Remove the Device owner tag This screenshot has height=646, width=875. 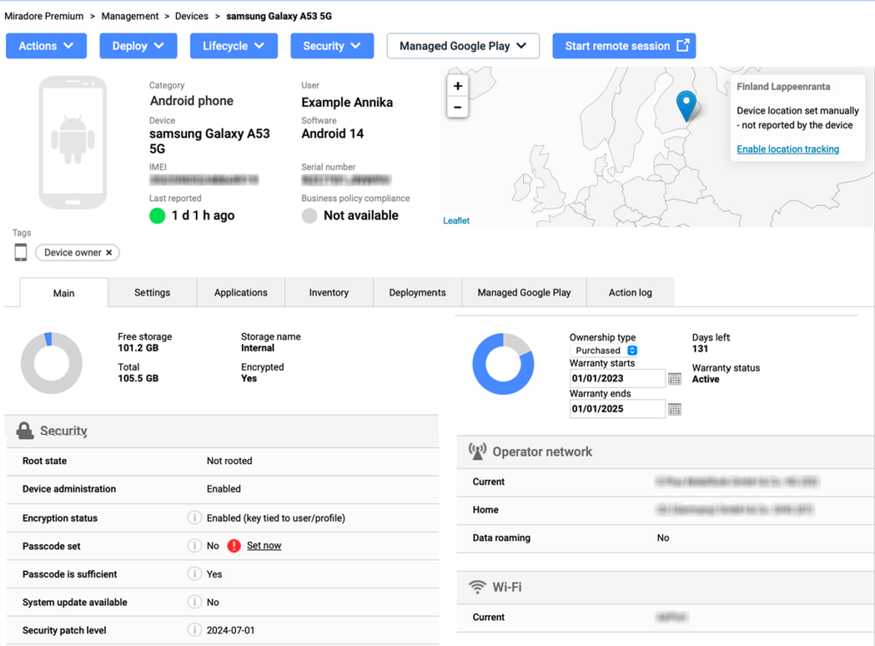pyautogui.click(x=109, y=253)
